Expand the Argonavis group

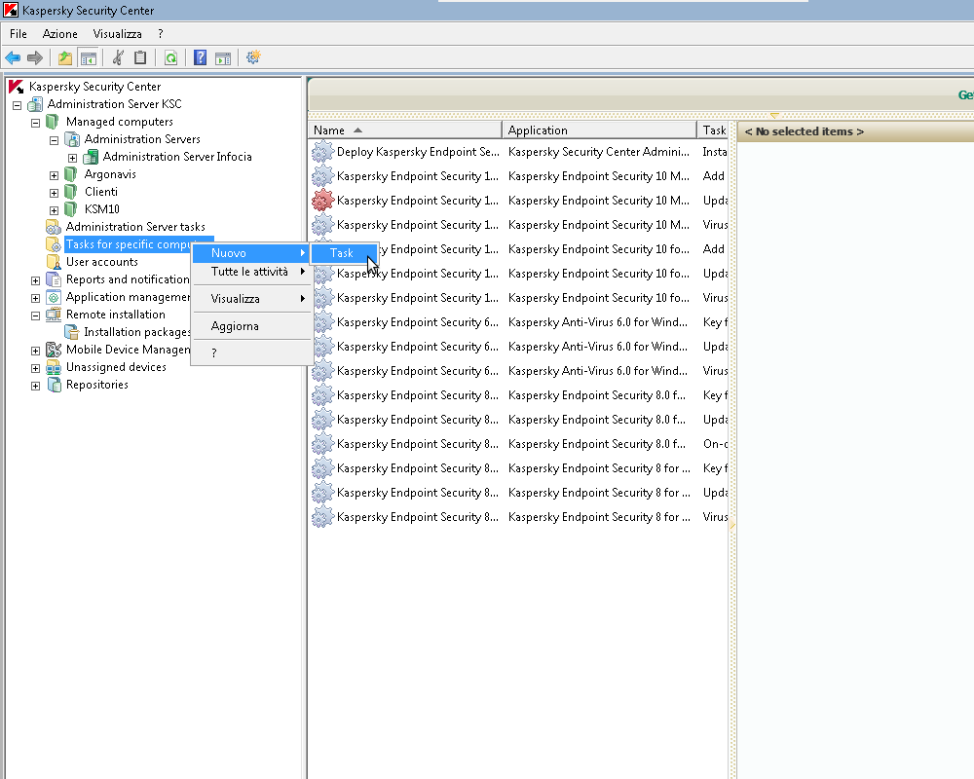click(54, 175)
